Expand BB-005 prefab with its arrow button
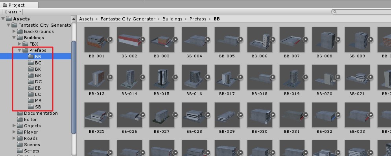Screen dimensions: 391x156 pyautogui.click(x=240, y=39)
